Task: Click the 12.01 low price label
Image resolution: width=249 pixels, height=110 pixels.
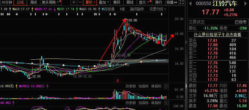Action: pyautogui.click(x=36, y=76)
